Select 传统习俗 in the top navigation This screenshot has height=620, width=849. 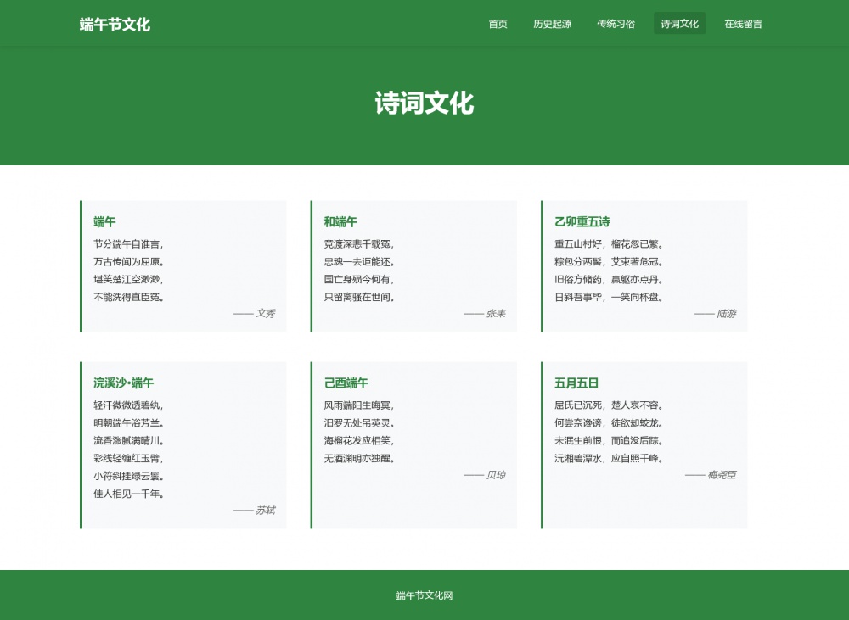pyautogui.click(x=616, y=24)
